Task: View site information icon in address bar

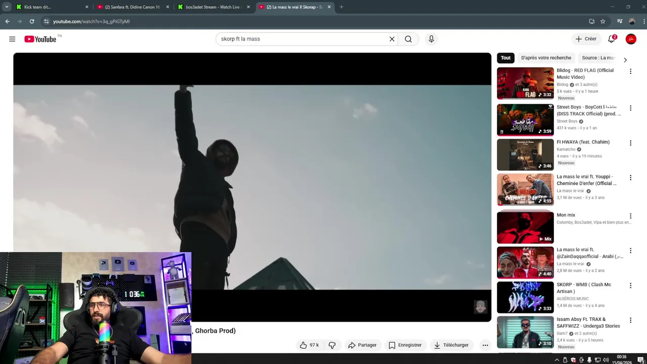Action: point(46,21)
